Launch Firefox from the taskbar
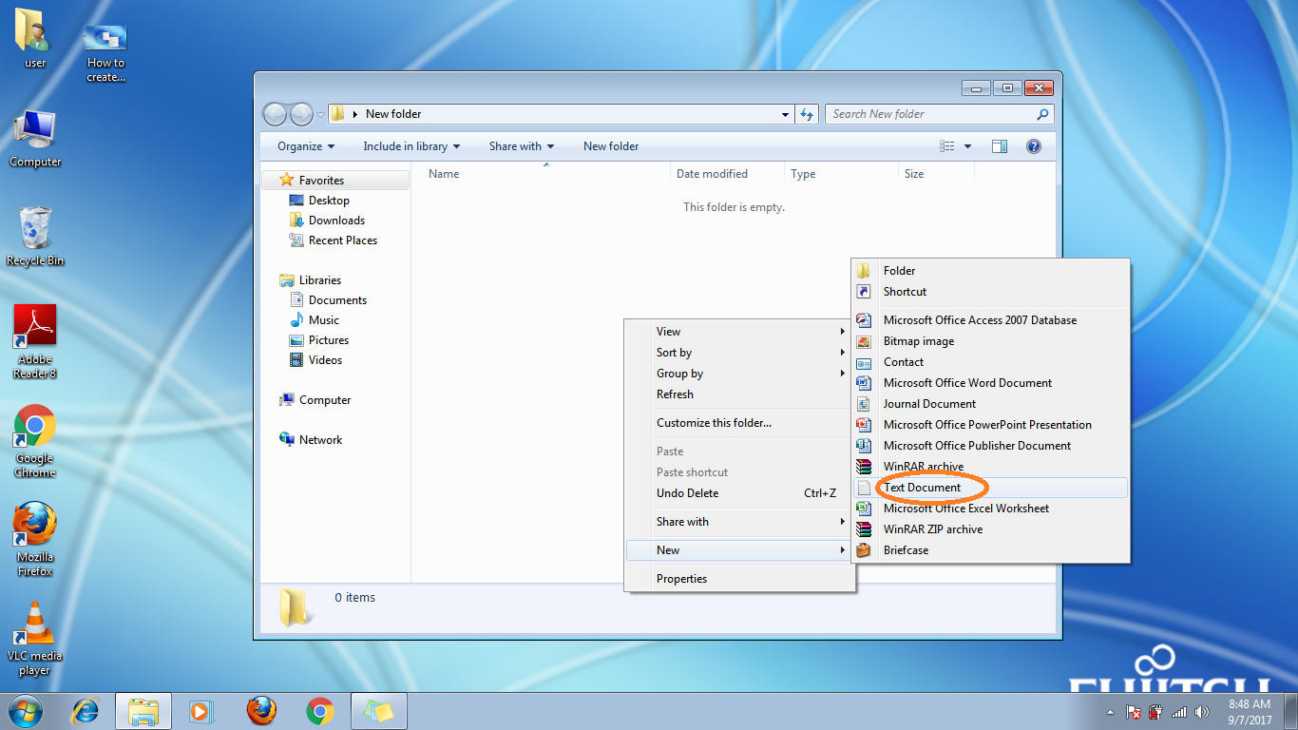The height and width of the screenshot is (730, 1298). [260, 711]
